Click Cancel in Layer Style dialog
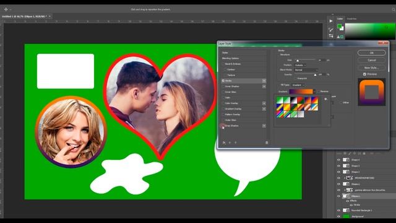Image resolution: width=396 pixels, height=223 pixels. click(x=371, y=60)
